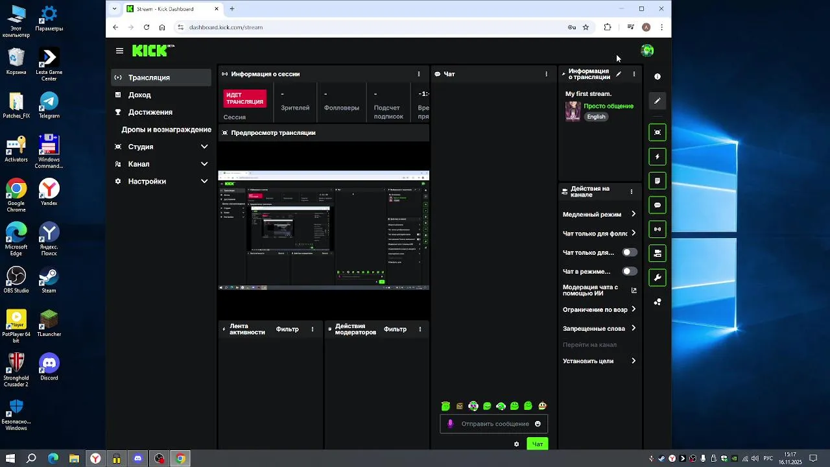The image size is (830, 467).
Task: Click the Просто общение category link
Action: [x=608, y=106]
